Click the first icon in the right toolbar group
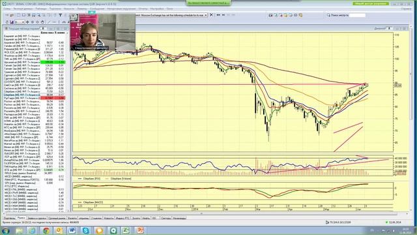This screenshot has width=417, height=235. pos(270,15)
